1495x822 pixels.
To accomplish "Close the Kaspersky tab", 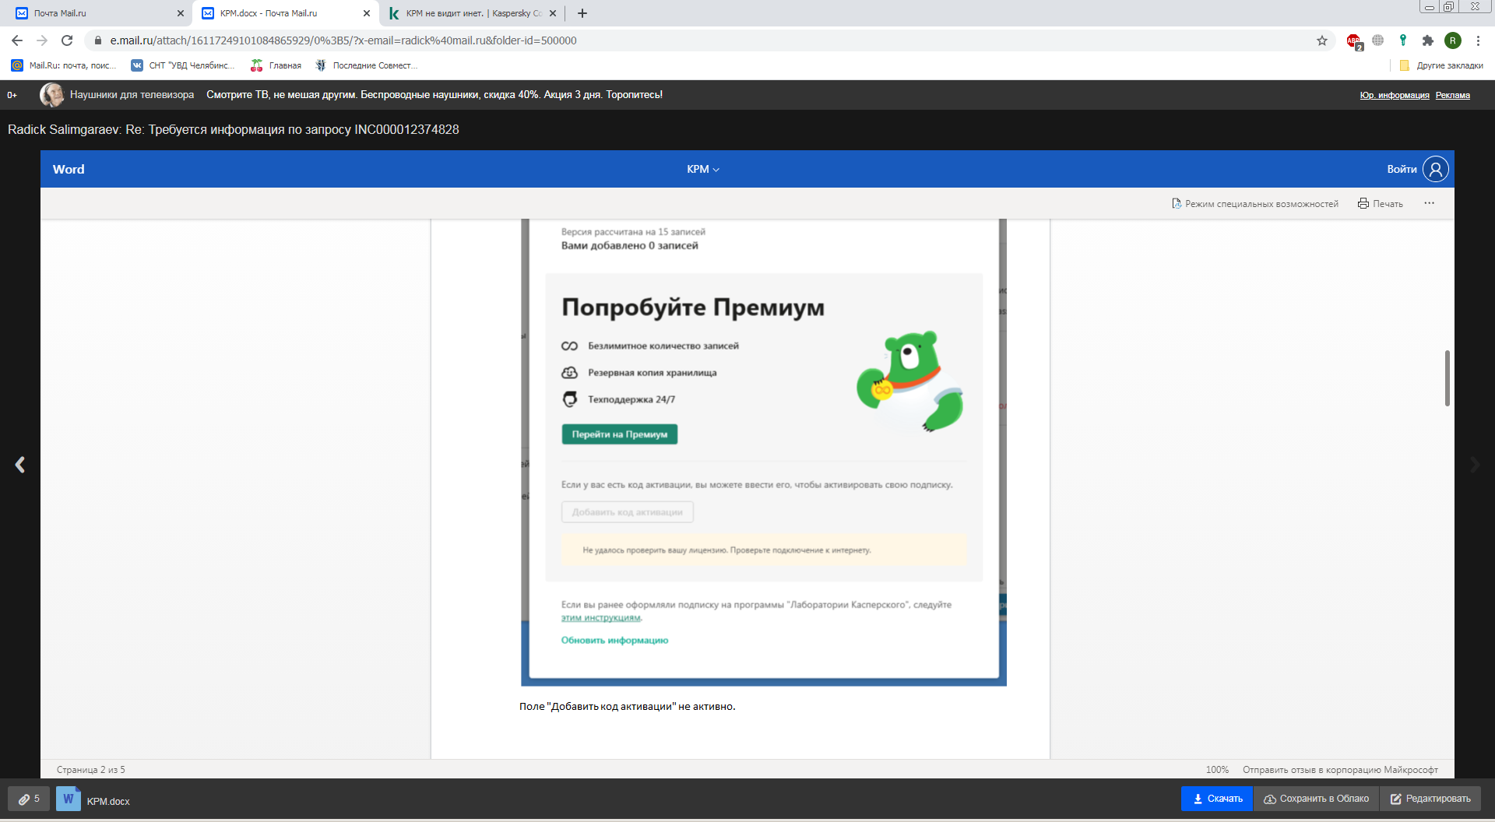I will 553,13.
